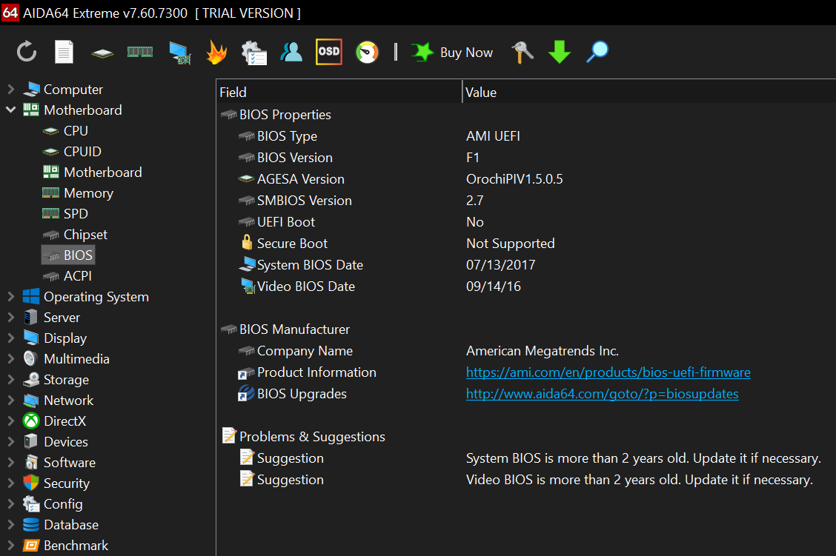Collapse the Motherboard tree node

coord(10,110)
